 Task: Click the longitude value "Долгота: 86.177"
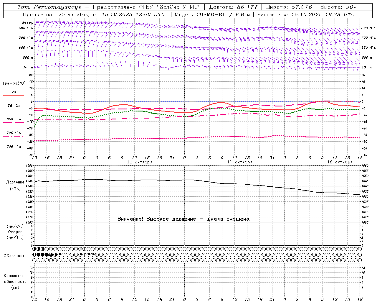tap(233, 7)
